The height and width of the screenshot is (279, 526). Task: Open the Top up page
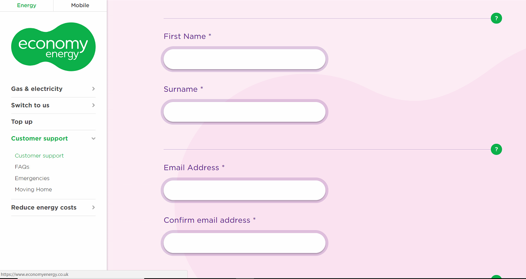(x=22, y=122)
